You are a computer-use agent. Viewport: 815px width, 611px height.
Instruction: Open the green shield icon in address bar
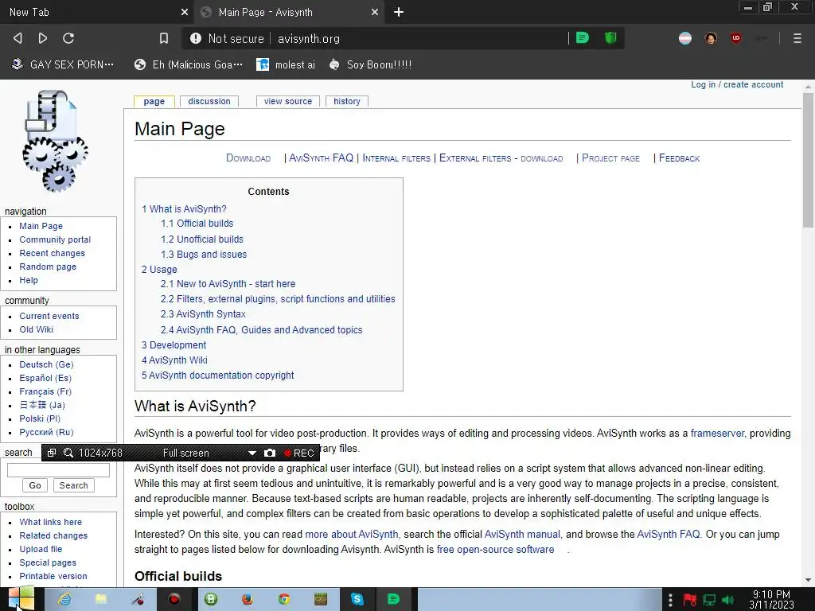click(x=610, y=37)
